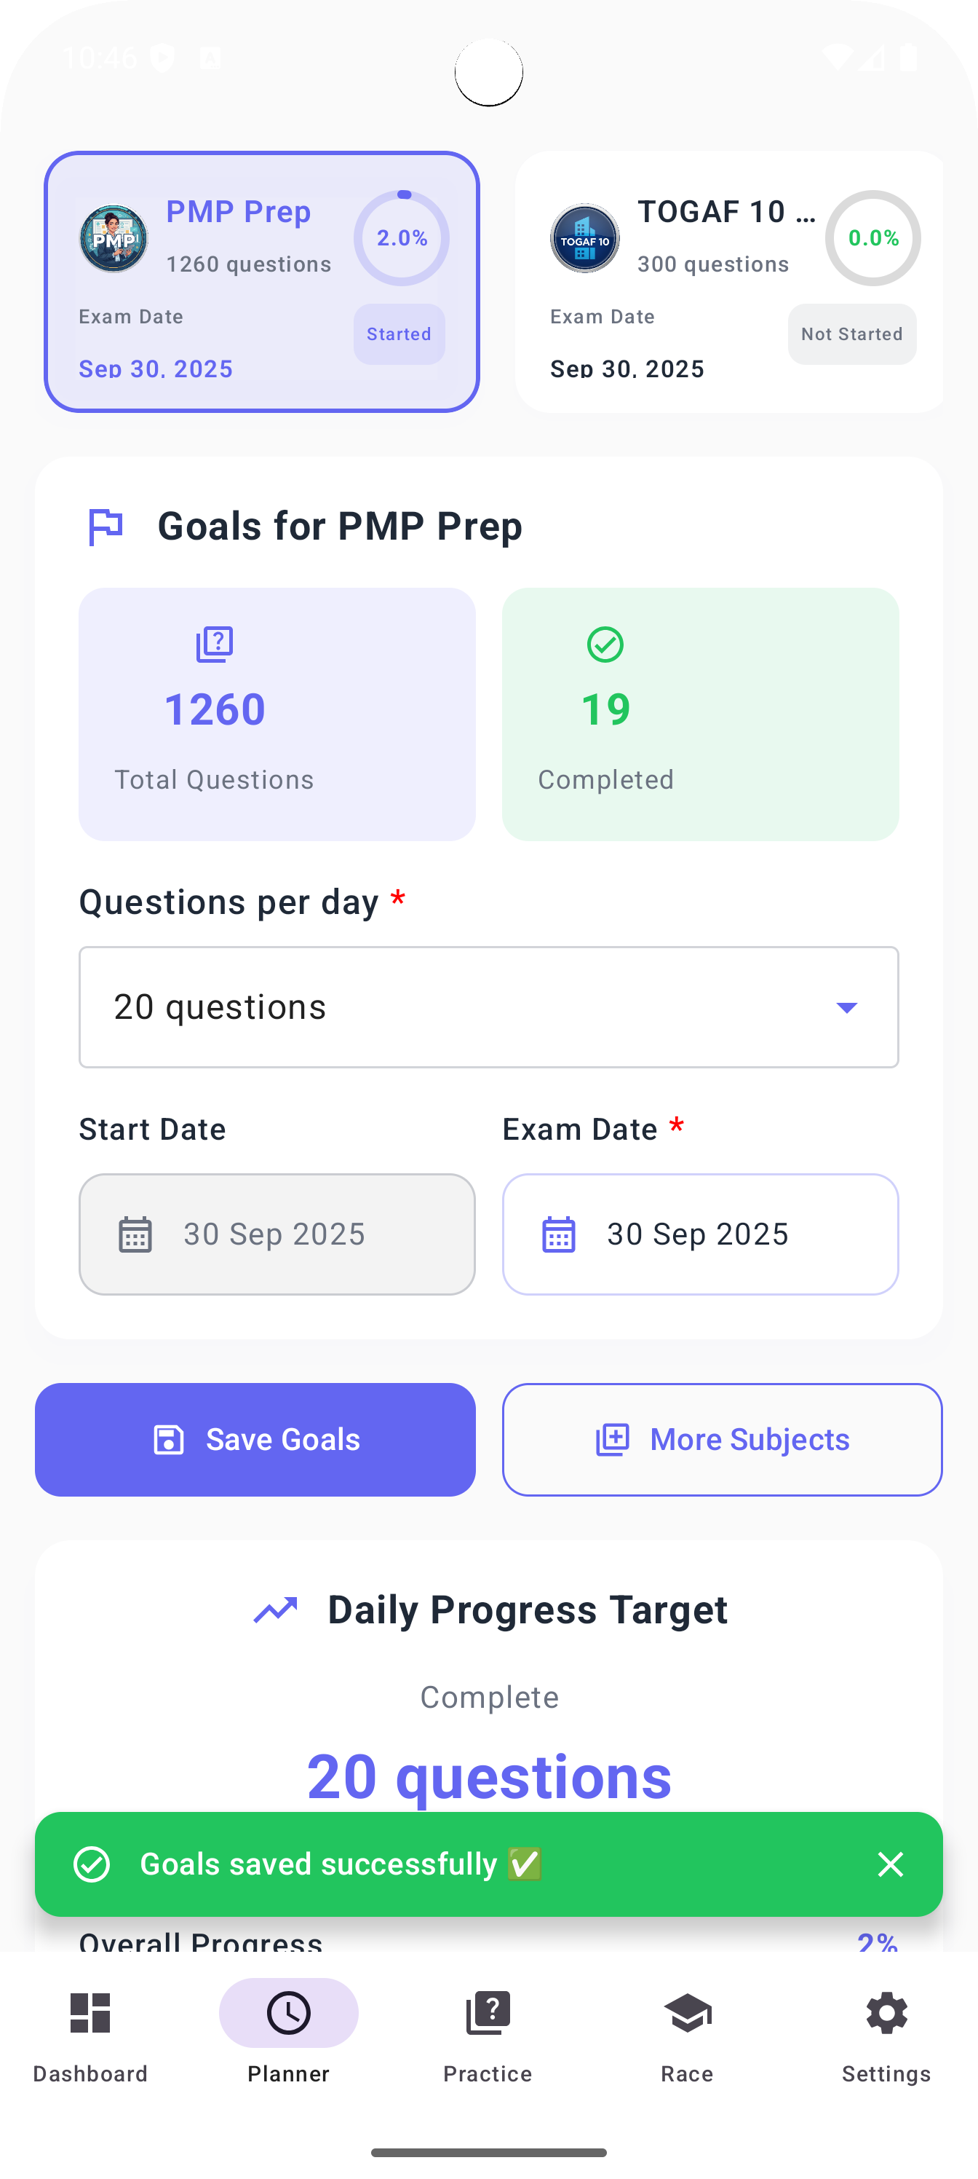Screen dimensions: 978x2179
Task: Open the Questions per day dropdown
Action: click(x=488, y=1006)
